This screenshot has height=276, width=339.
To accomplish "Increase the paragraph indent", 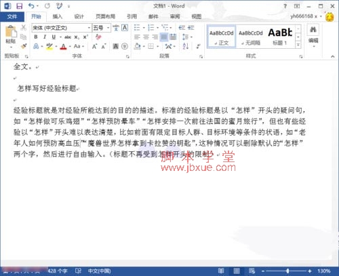I will click(191, 28).
